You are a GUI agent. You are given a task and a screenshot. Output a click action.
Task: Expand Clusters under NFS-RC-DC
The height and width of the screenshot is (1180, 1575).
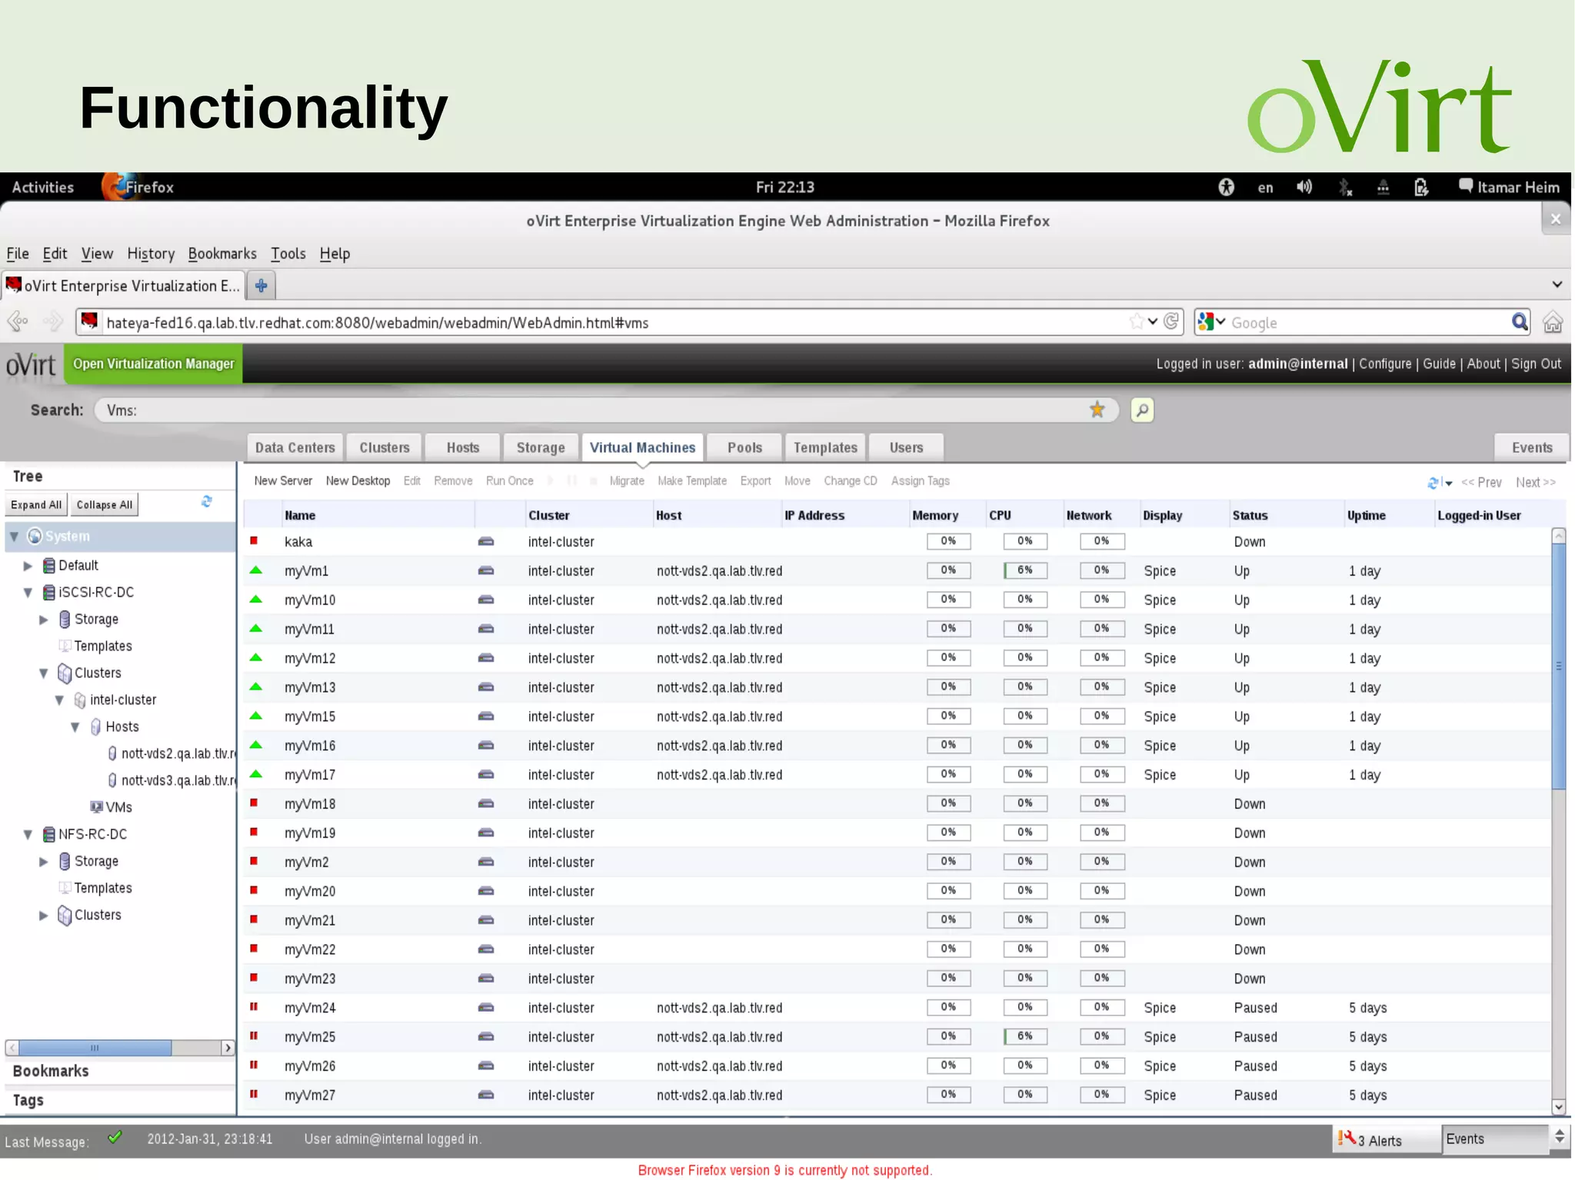tap(44, 916)
